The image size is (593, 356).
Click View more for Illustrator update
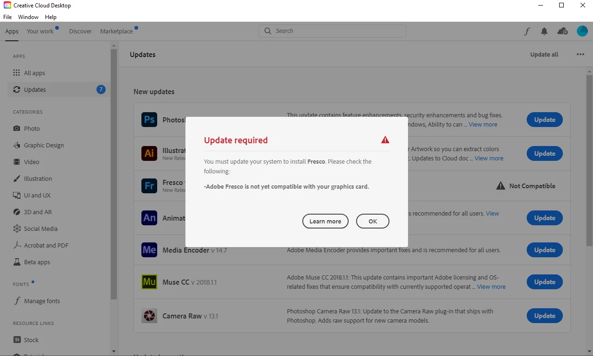[489, 158]
